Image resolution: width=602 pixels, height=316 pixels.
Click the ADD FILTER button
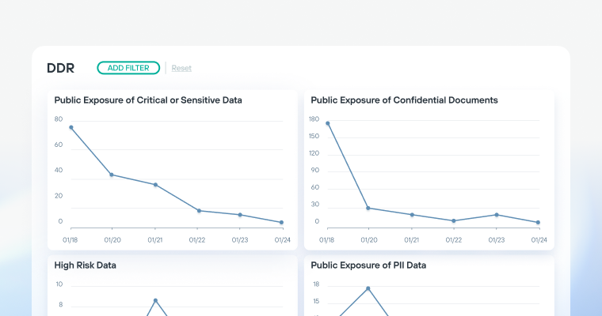click(128, 68)
